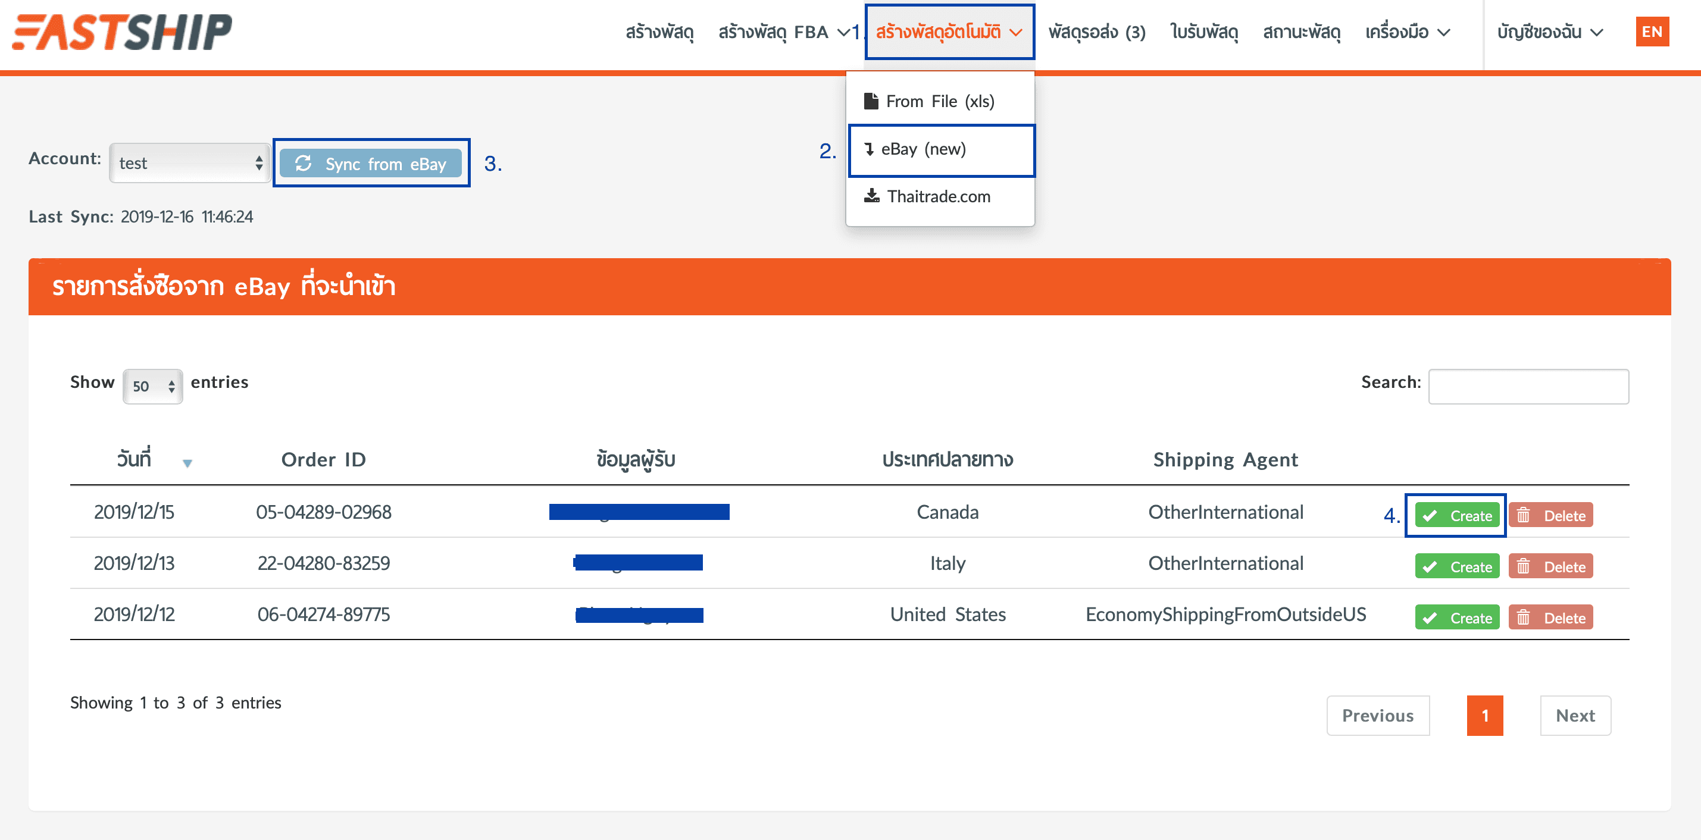Sort by Shipping Agent column header
The image size is (1701, 840).
point(1225,459)
